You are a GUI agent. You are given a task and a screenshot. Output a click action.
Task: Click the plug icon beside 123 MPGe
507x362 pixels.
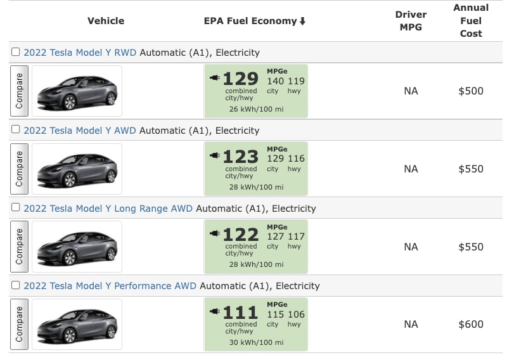click(215, 155)
